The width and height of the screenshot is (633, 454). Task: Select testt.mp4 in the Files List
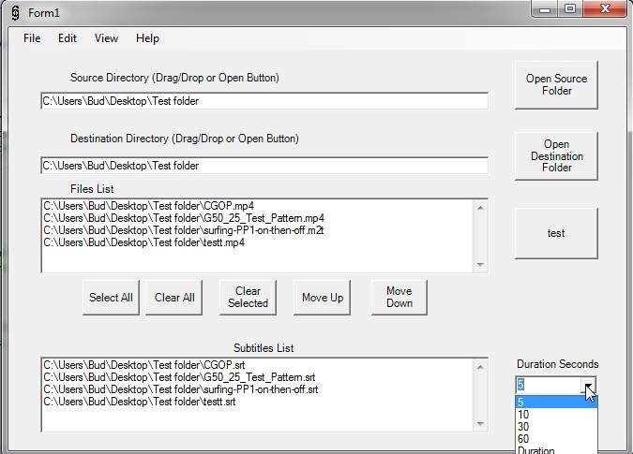[x=258, y=242]
